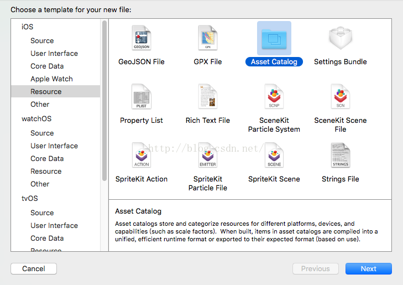Viewport: 403px width, 285px height.
Task: Select the SpriteKit Scene template icon
Action: click(x=274, y=156)
